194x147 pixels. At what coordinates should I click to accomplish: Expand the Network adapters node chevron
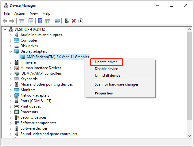point(11,96)
